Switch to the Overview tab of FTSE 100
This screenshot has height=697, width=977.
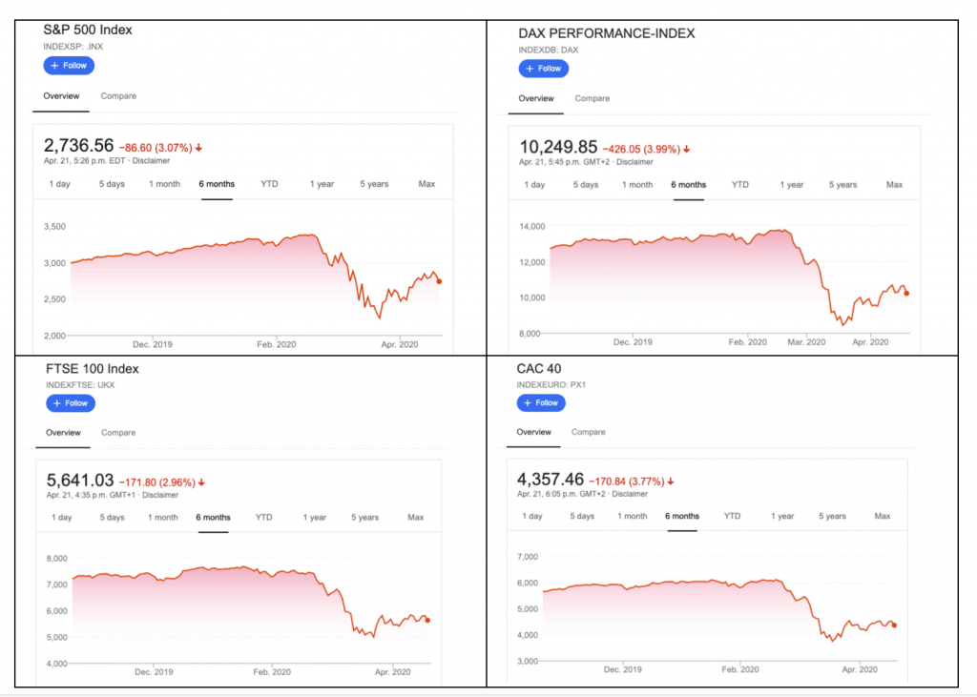point(63,432)
